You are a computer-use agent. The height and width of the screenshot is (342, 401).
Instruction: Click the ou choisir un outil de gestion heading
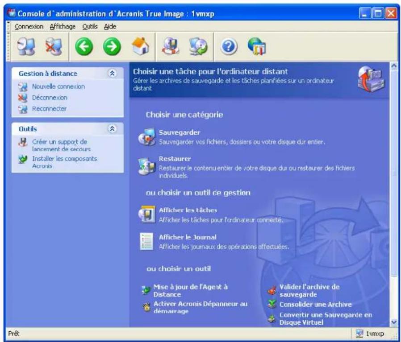[198, 193]
